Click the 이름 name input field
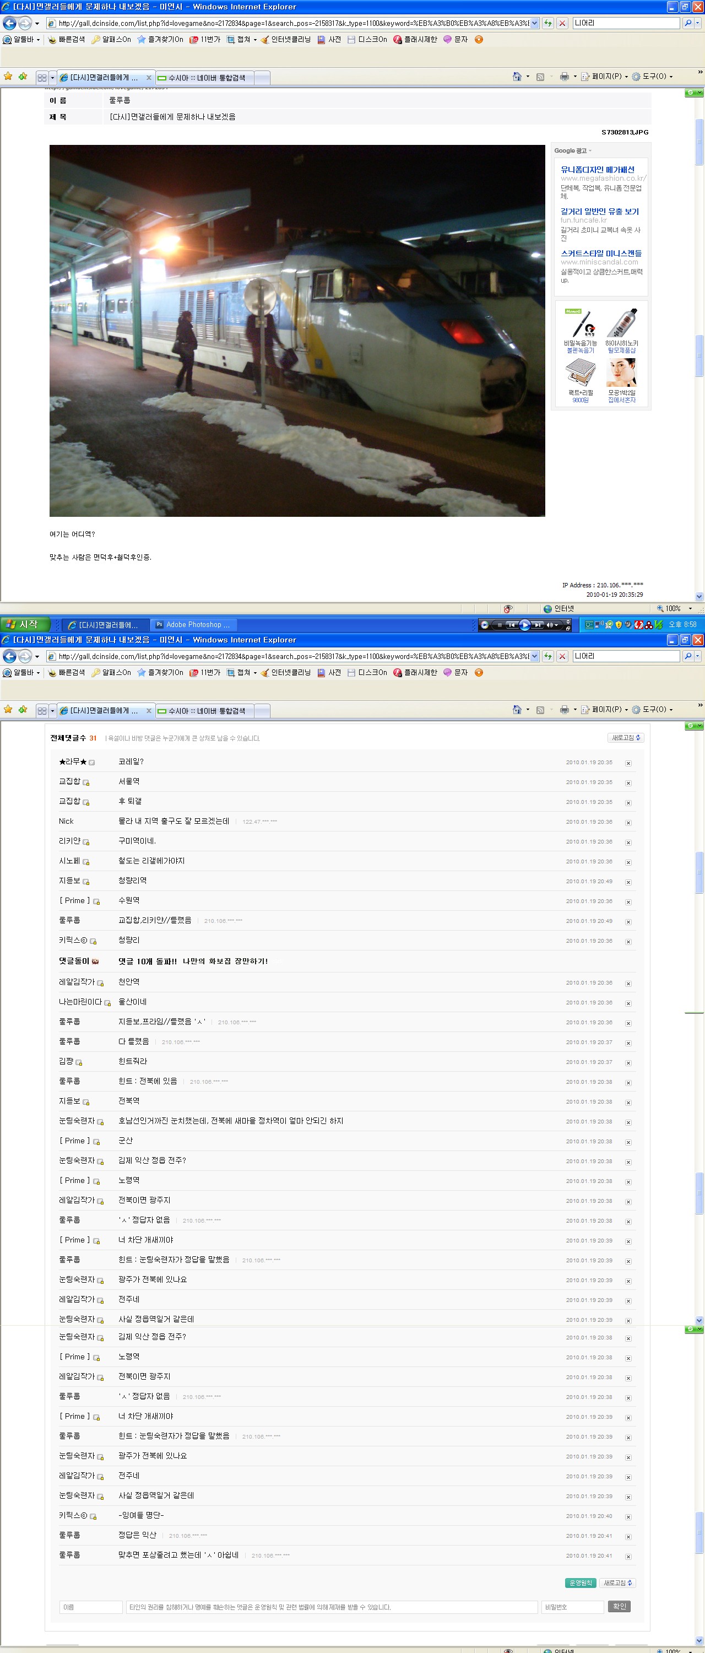705x1653 pixels. coord(90,1607)
